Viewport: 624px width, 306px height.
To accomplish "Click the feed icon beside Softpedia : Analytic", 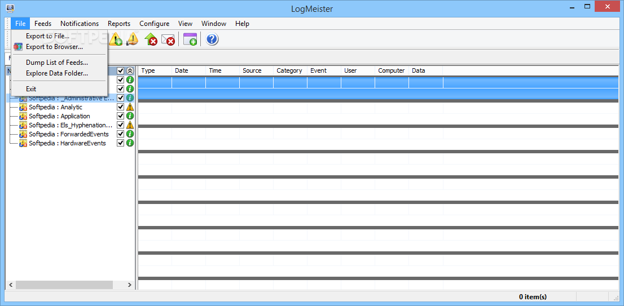I will click(x=23, y=107).
